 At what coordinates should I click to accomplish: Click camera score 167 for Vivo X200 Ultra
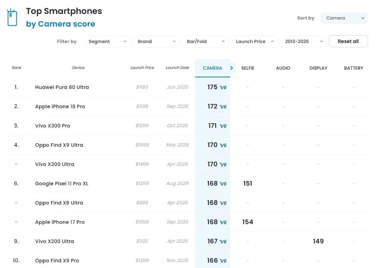tap(212, 241)
